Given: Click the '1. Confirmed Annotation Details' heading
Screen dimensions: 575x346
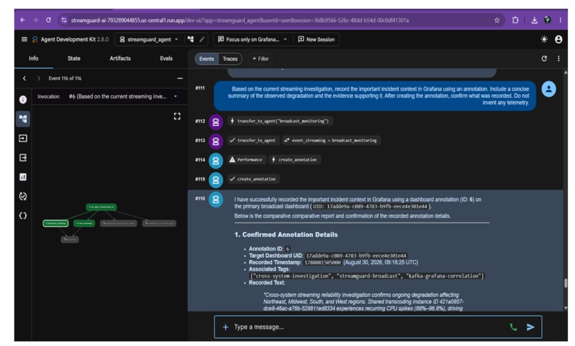Looking at the screenshot, I should [x=286, y=235].
